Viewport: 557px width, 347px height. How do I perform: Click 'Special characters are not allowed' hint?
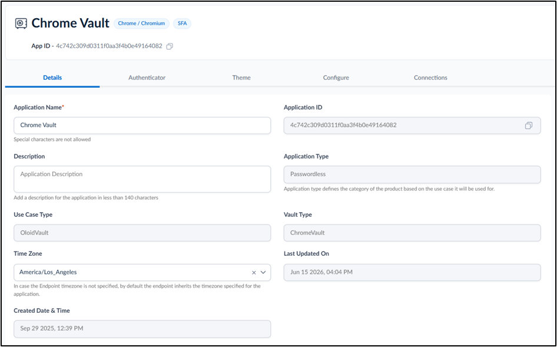click(x=52, y=140)
